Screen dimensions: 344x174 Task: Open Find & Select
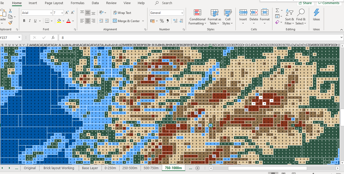coord(301,17)
